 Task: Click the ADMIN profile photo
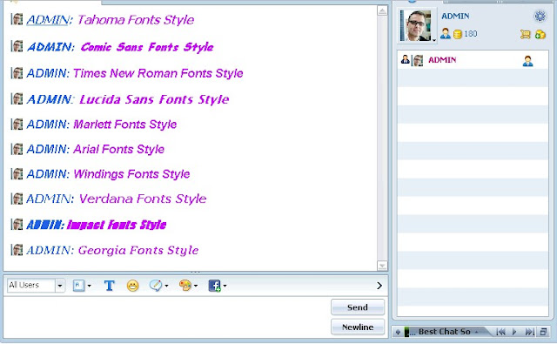click(416, 25)
